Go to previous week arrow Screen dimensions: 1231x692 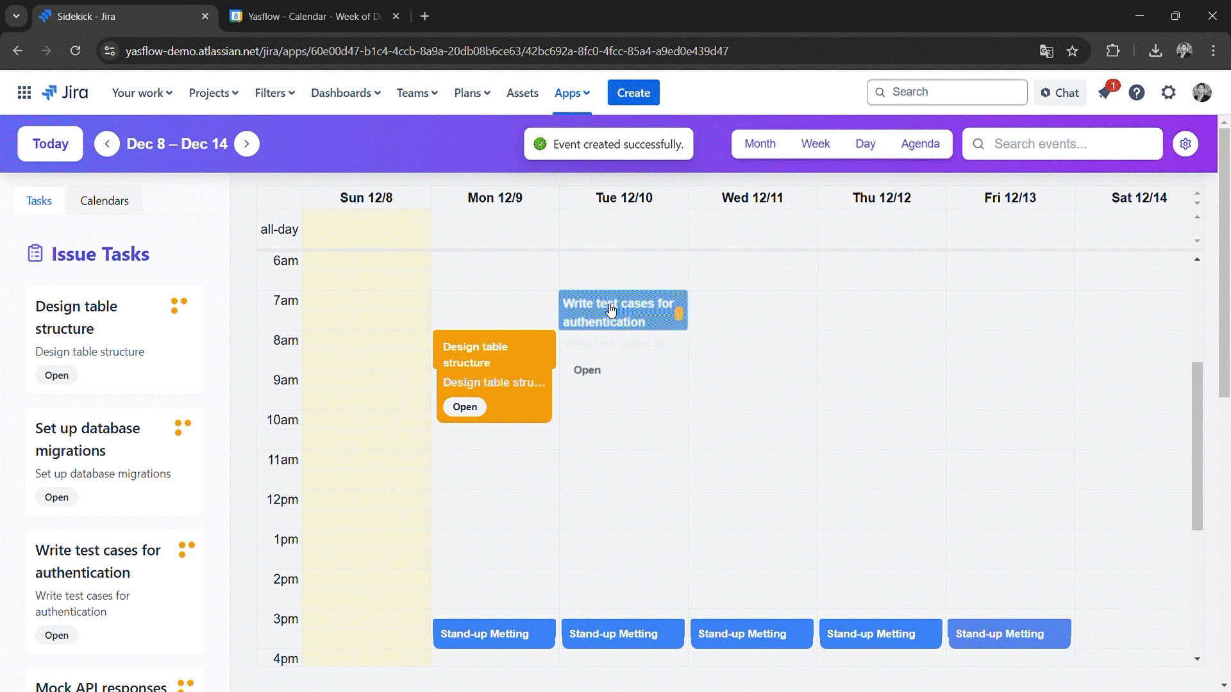(107, 144)
